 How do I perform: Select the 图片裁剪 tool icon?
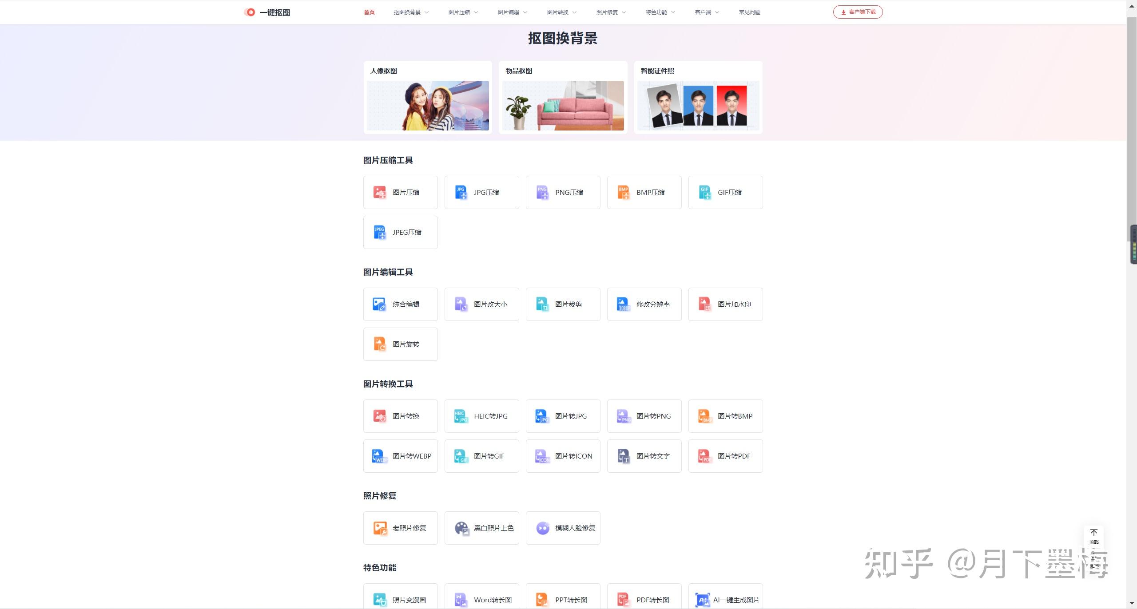[542, 304]
